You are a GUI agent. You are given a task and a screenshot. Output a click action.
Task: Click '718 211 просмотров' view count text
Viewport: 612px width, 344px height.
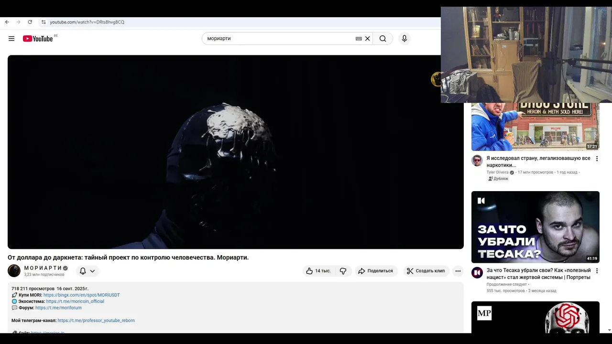[33, 289]
